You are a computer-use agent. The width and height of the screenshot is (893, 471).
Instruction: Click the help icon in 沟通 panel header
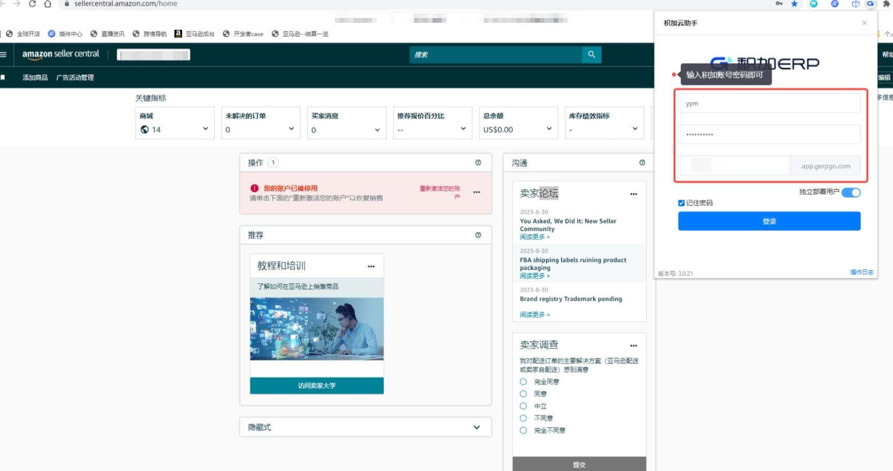pyautogui.click(x=642, y=162)
